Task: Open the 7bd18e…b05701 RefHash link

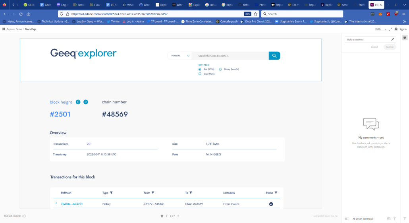Action: (72, 204)
